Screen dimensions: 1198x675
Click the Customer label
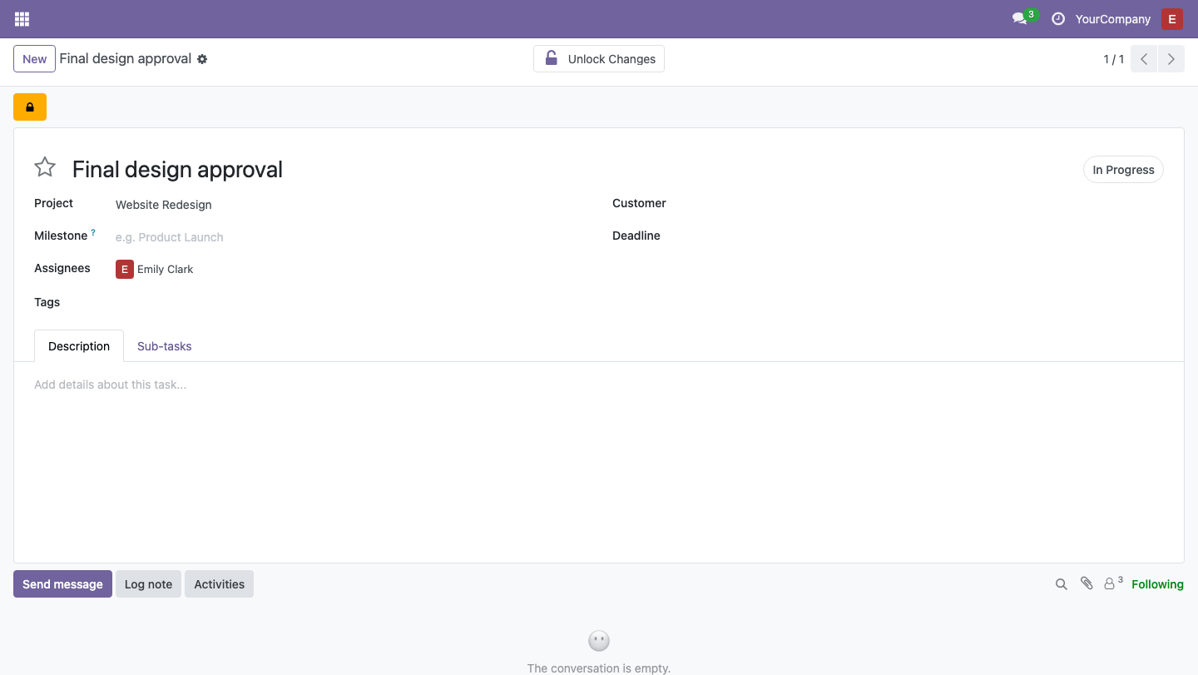pyautogui.click(x=639, y=203)
